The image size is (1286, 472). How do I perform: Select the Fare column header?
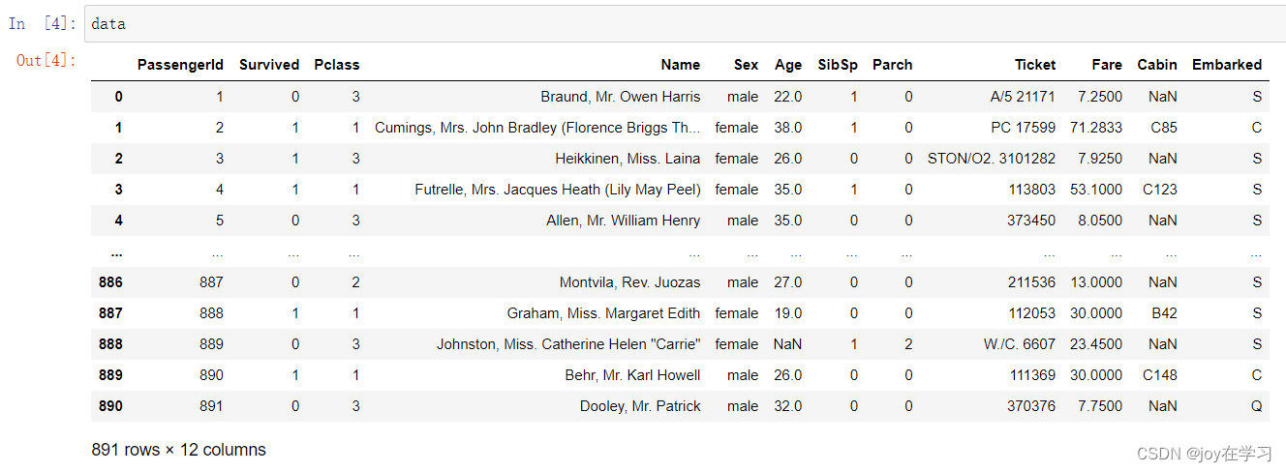coord(1106,65)
